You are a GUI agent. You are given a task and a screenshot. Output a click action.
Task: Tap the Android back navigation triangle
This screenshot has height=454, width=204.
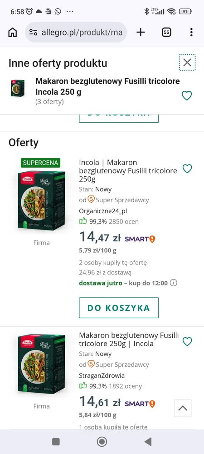[x=148, y=442]
